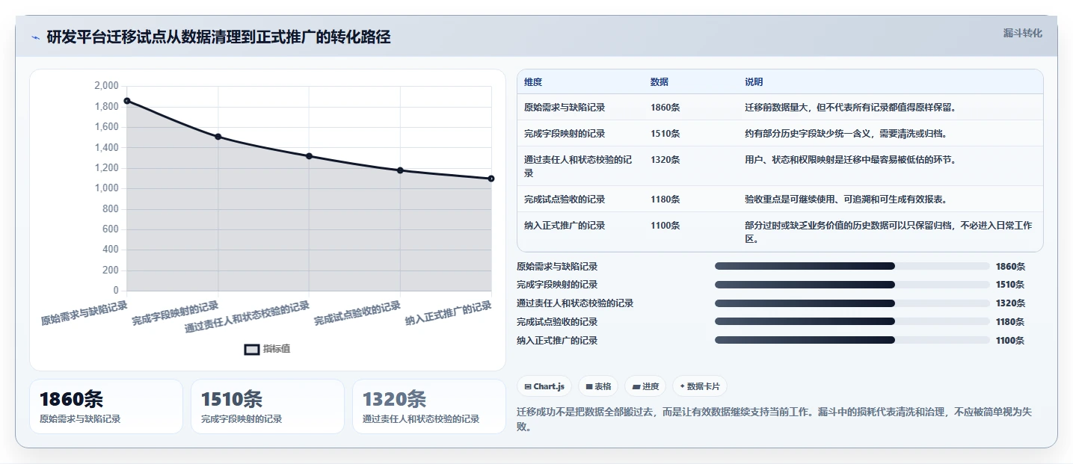Click x-axis label 完成试点验收的记录
This screenshot has height=464, width=1073.
coord(357,314)
